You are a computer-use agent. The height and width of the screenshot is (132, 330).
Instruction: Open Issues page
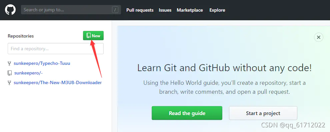point(165,10)
